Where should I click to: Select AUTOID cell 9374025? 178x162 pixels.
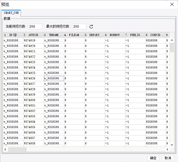pos(34,73)
